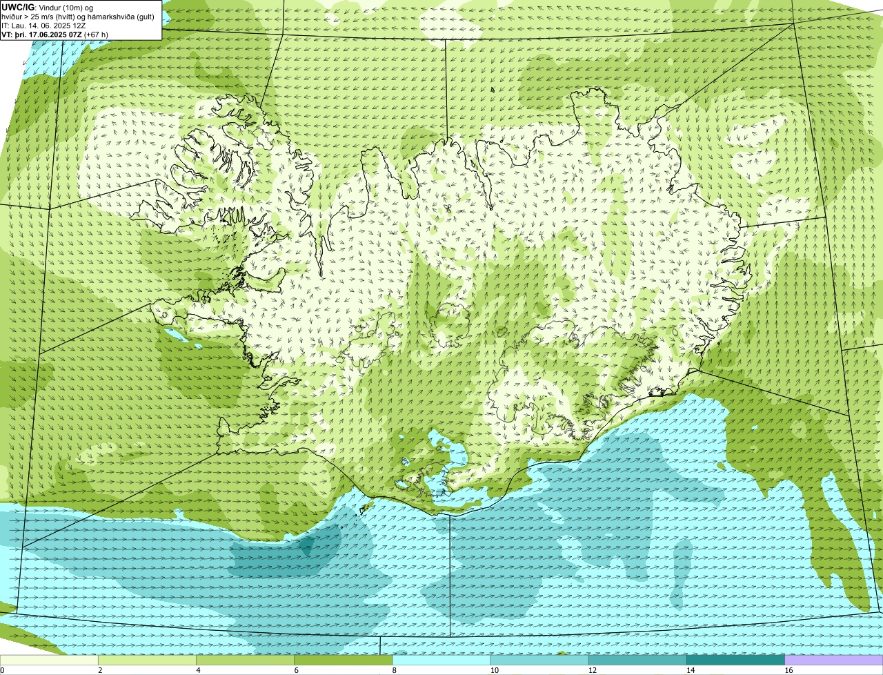Click the title line "UWC/IG: Vindur (10m) og"

(47, 8)
